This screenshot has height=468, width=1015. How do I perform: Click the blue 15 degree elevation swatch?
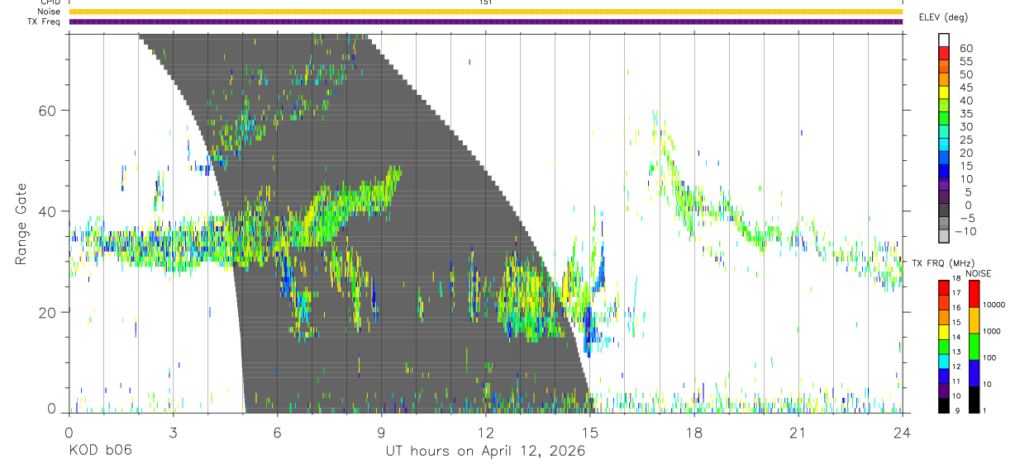(944, 159)
